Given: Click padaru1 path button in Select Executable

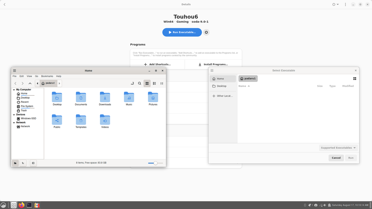Looking at the screenshot, I should point(248,78).
